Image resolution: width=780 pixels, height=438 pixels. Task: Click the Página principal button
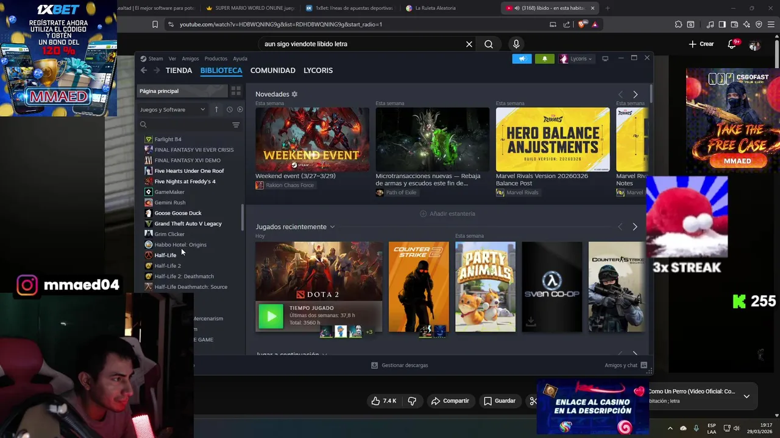pyautogui.click(x=182, y=91)
